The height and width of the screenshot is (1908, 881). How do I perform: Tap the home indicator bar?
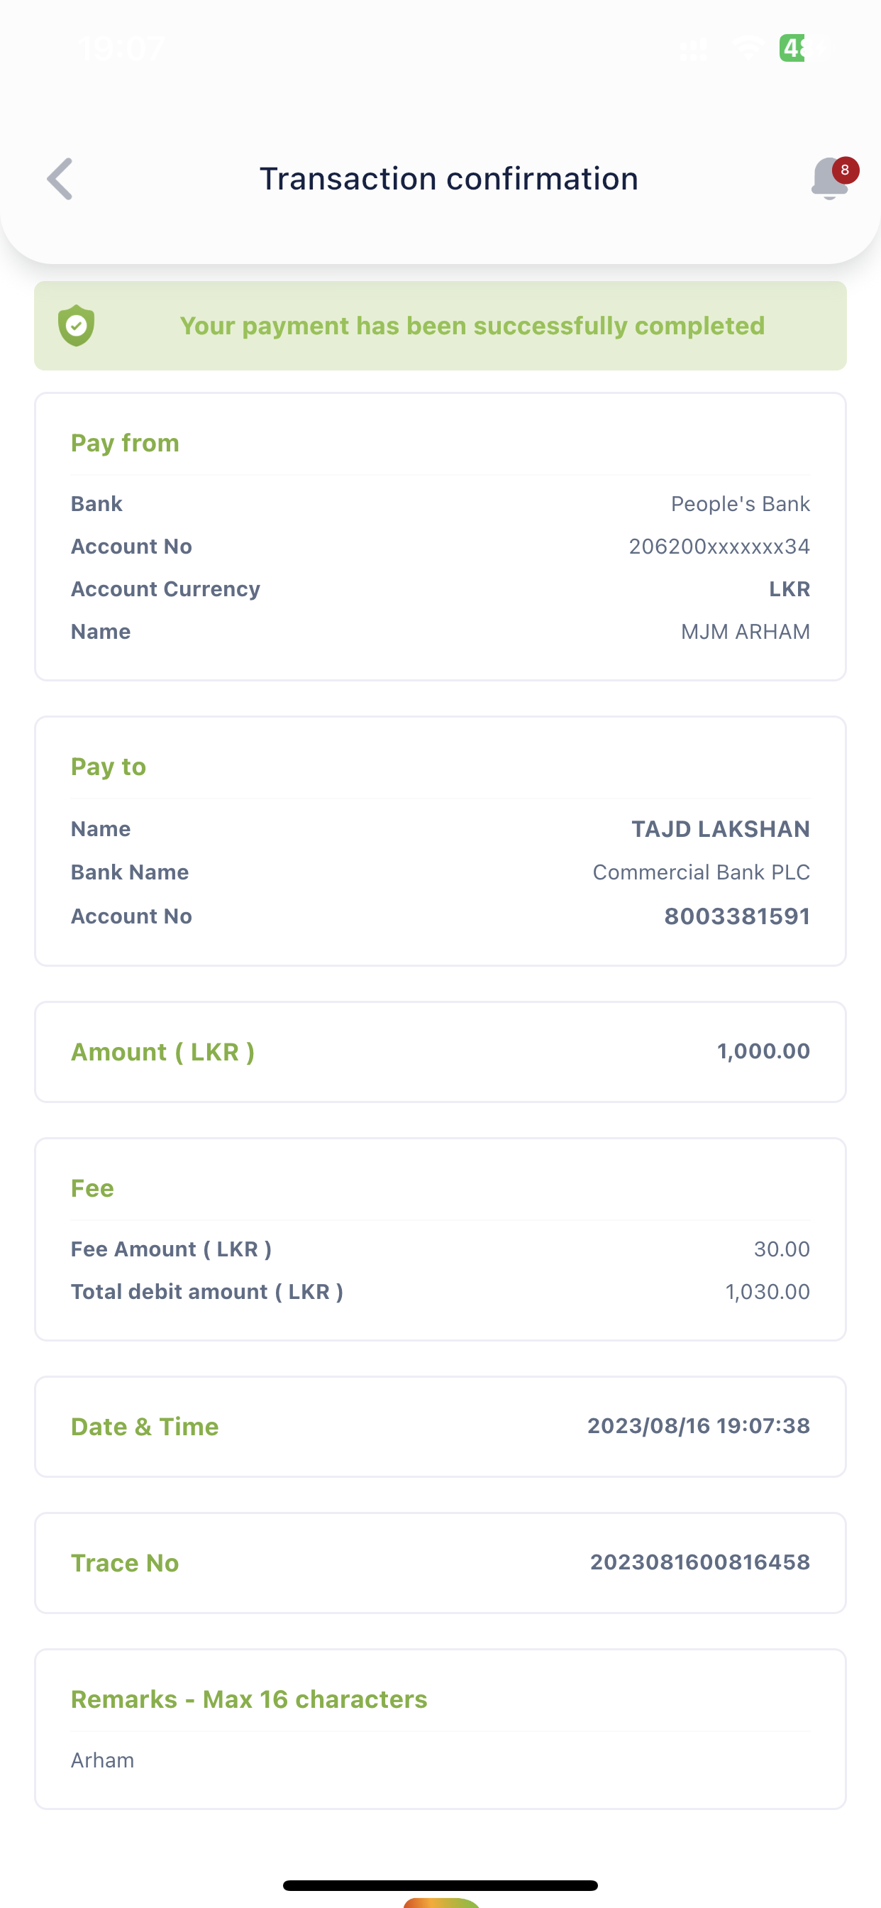(440, 1885)
